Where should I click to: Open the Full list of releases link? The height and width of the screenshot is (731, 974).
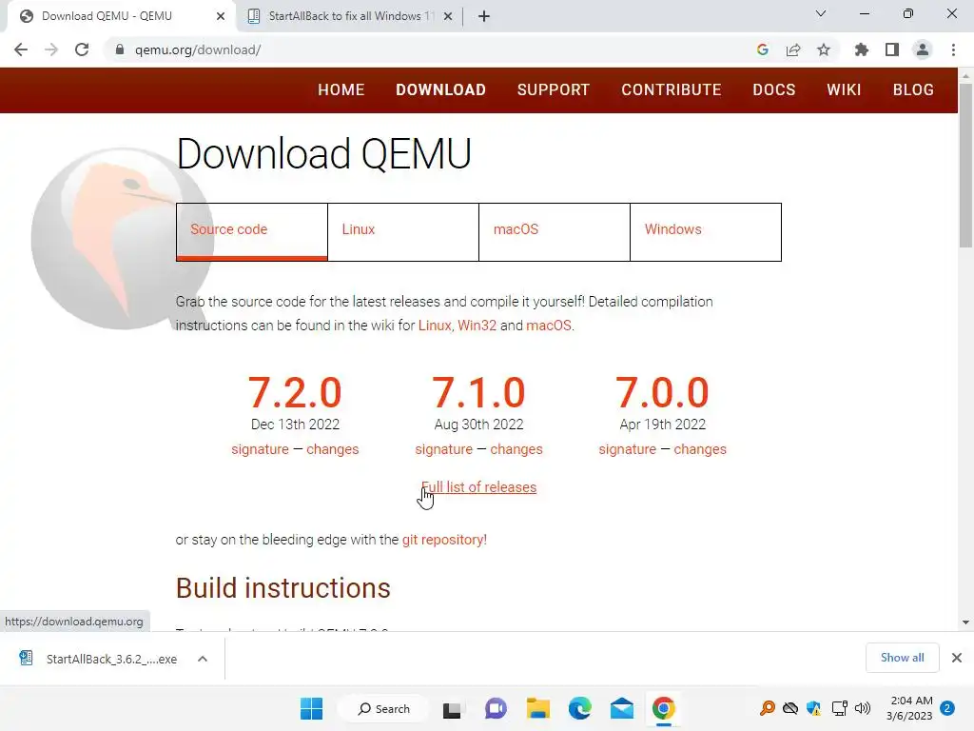pos(479,487)
